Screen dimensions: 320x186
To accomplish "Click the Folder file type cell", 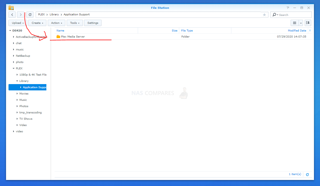I will pos(185,37).
